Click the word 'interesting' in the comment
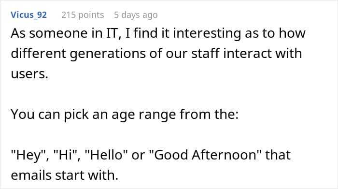The height and width of the screenshot is (189, 338). (x=207, y=33)
